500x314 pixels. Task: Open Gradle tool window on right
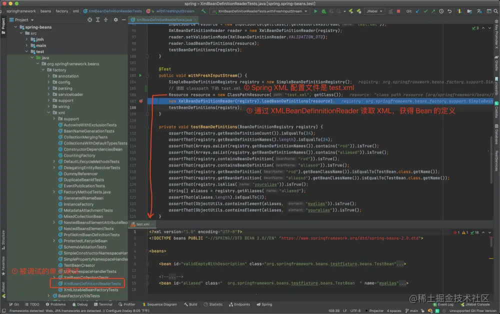click(496, 63)
